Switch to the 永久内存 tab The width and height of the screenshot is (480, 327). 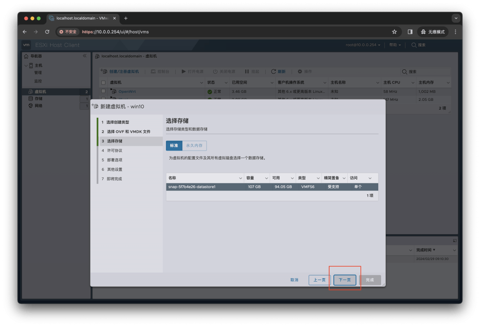click(194, 145)
